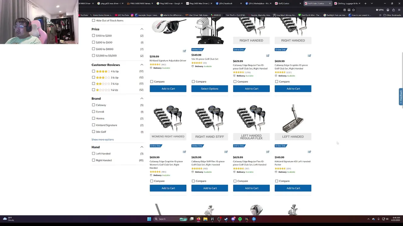Image resolution: width=403 pixels, height=226 pixels.
Task: Open the volume control in system tray
Action: click(x=387, y=219)
